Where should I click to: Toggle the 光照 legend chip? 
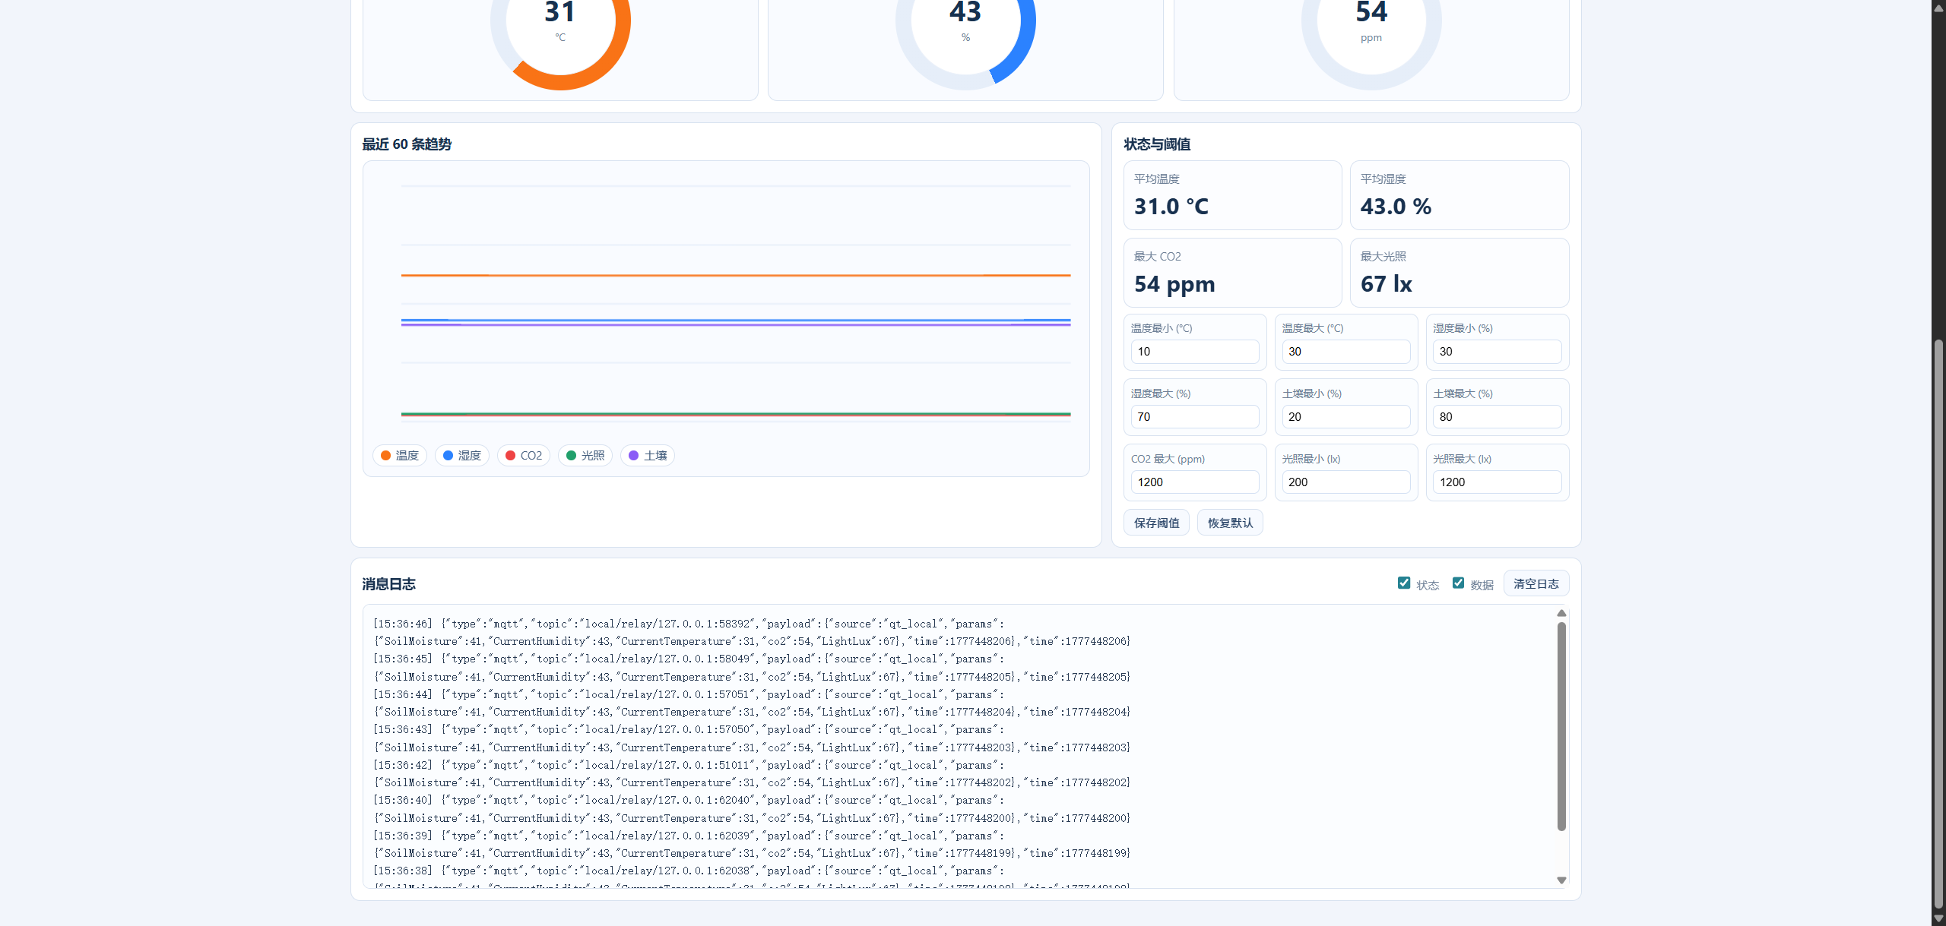[585, 456]
